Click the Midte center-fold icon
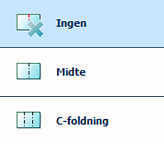 [x=29, y=71]
